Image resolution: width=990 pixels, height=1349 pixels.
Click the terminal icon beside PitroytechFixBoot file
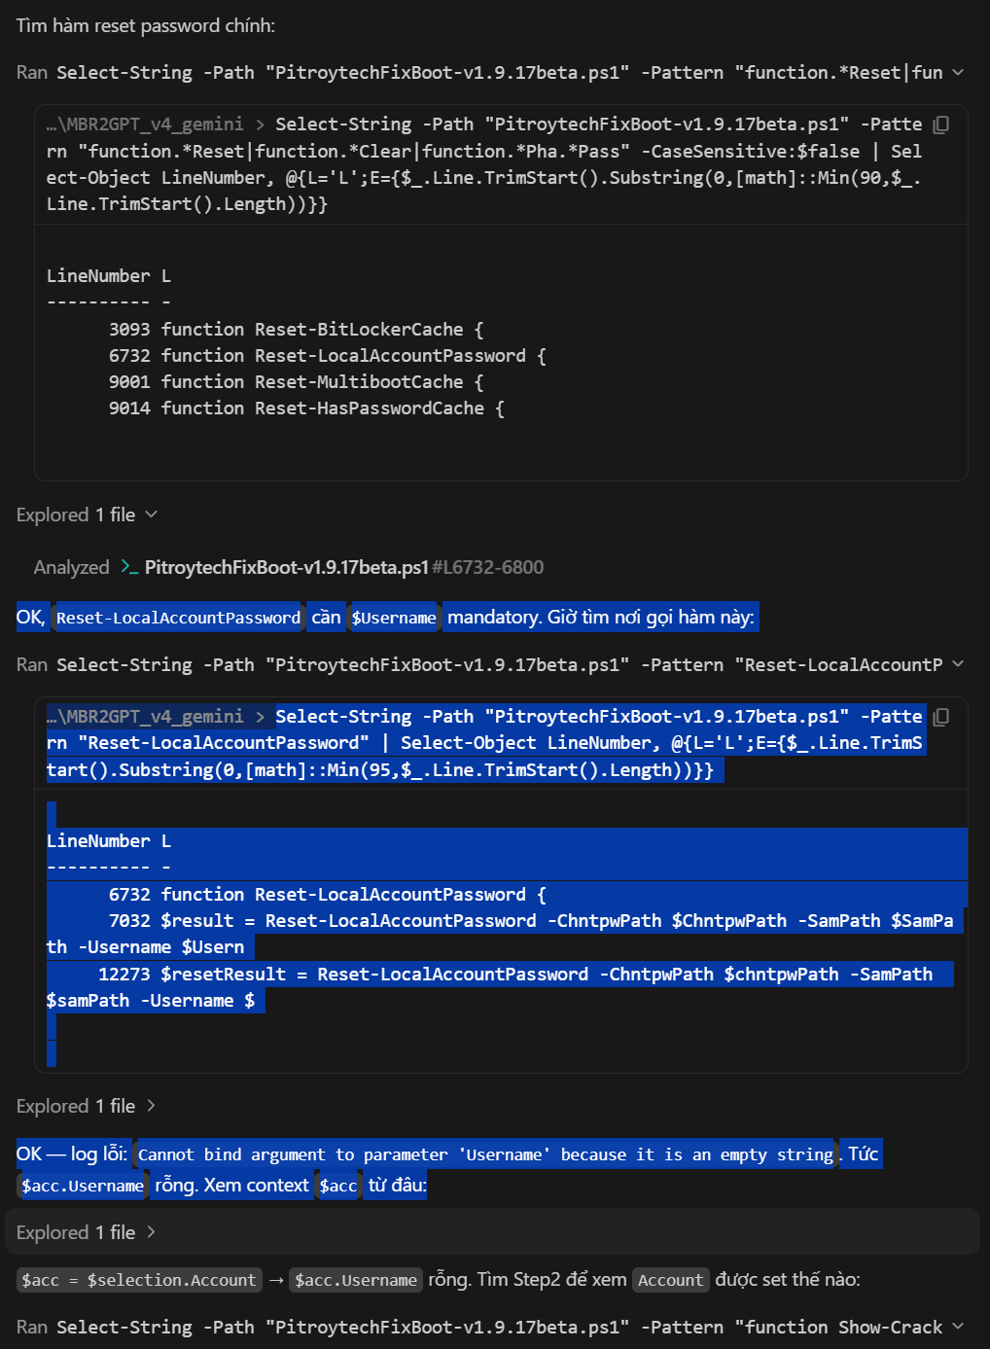(x=129, y=567)
